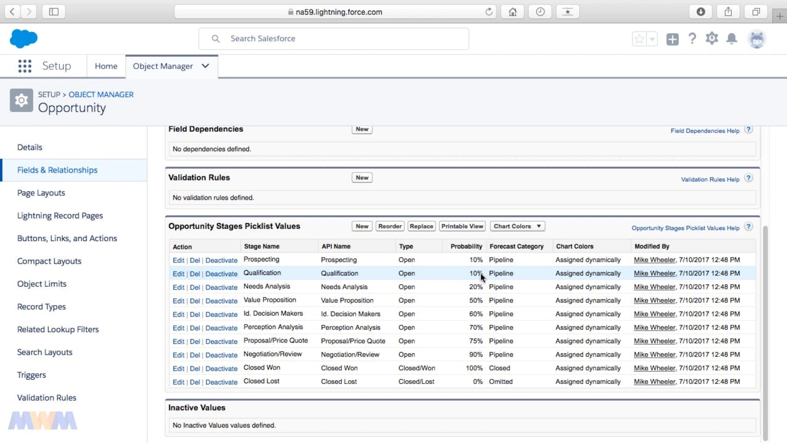Screen dimensions: 787x443
Task: Switch to the Home tab
Action: coord(106,66)
